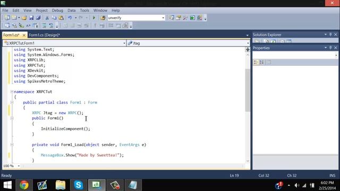Viewport: 340px width, 191px height.
Task: Click the Alphabetical sort icon in the Properties panel
Action: pyautogui.click(x=262, y=62)
